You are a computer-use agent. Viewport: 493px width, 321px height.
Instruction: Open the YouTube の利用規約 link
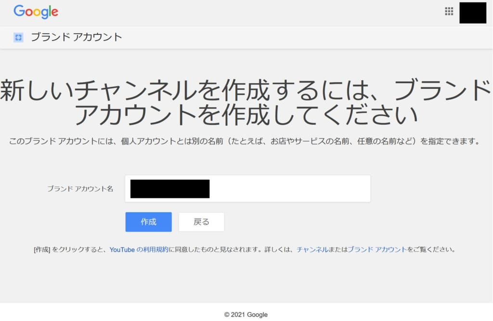click(139, 249)
